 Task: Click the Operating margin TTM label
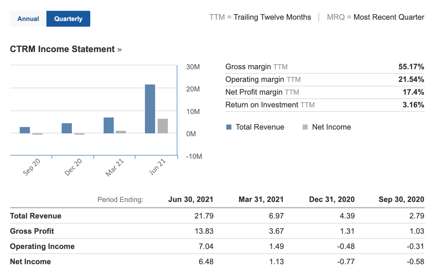[x=263, y=79]
